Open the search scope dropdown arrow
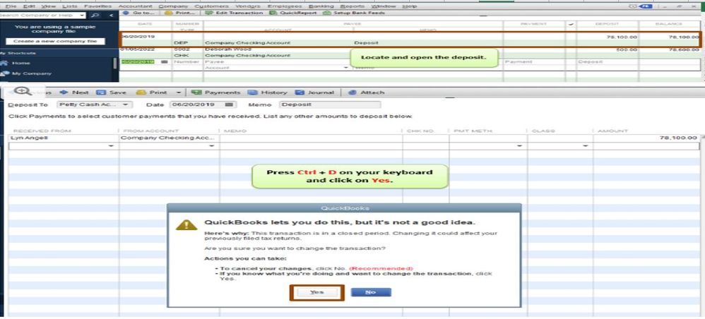Viewport: 705px width, 319px height. pyautogui.click(x=82, y=16)
